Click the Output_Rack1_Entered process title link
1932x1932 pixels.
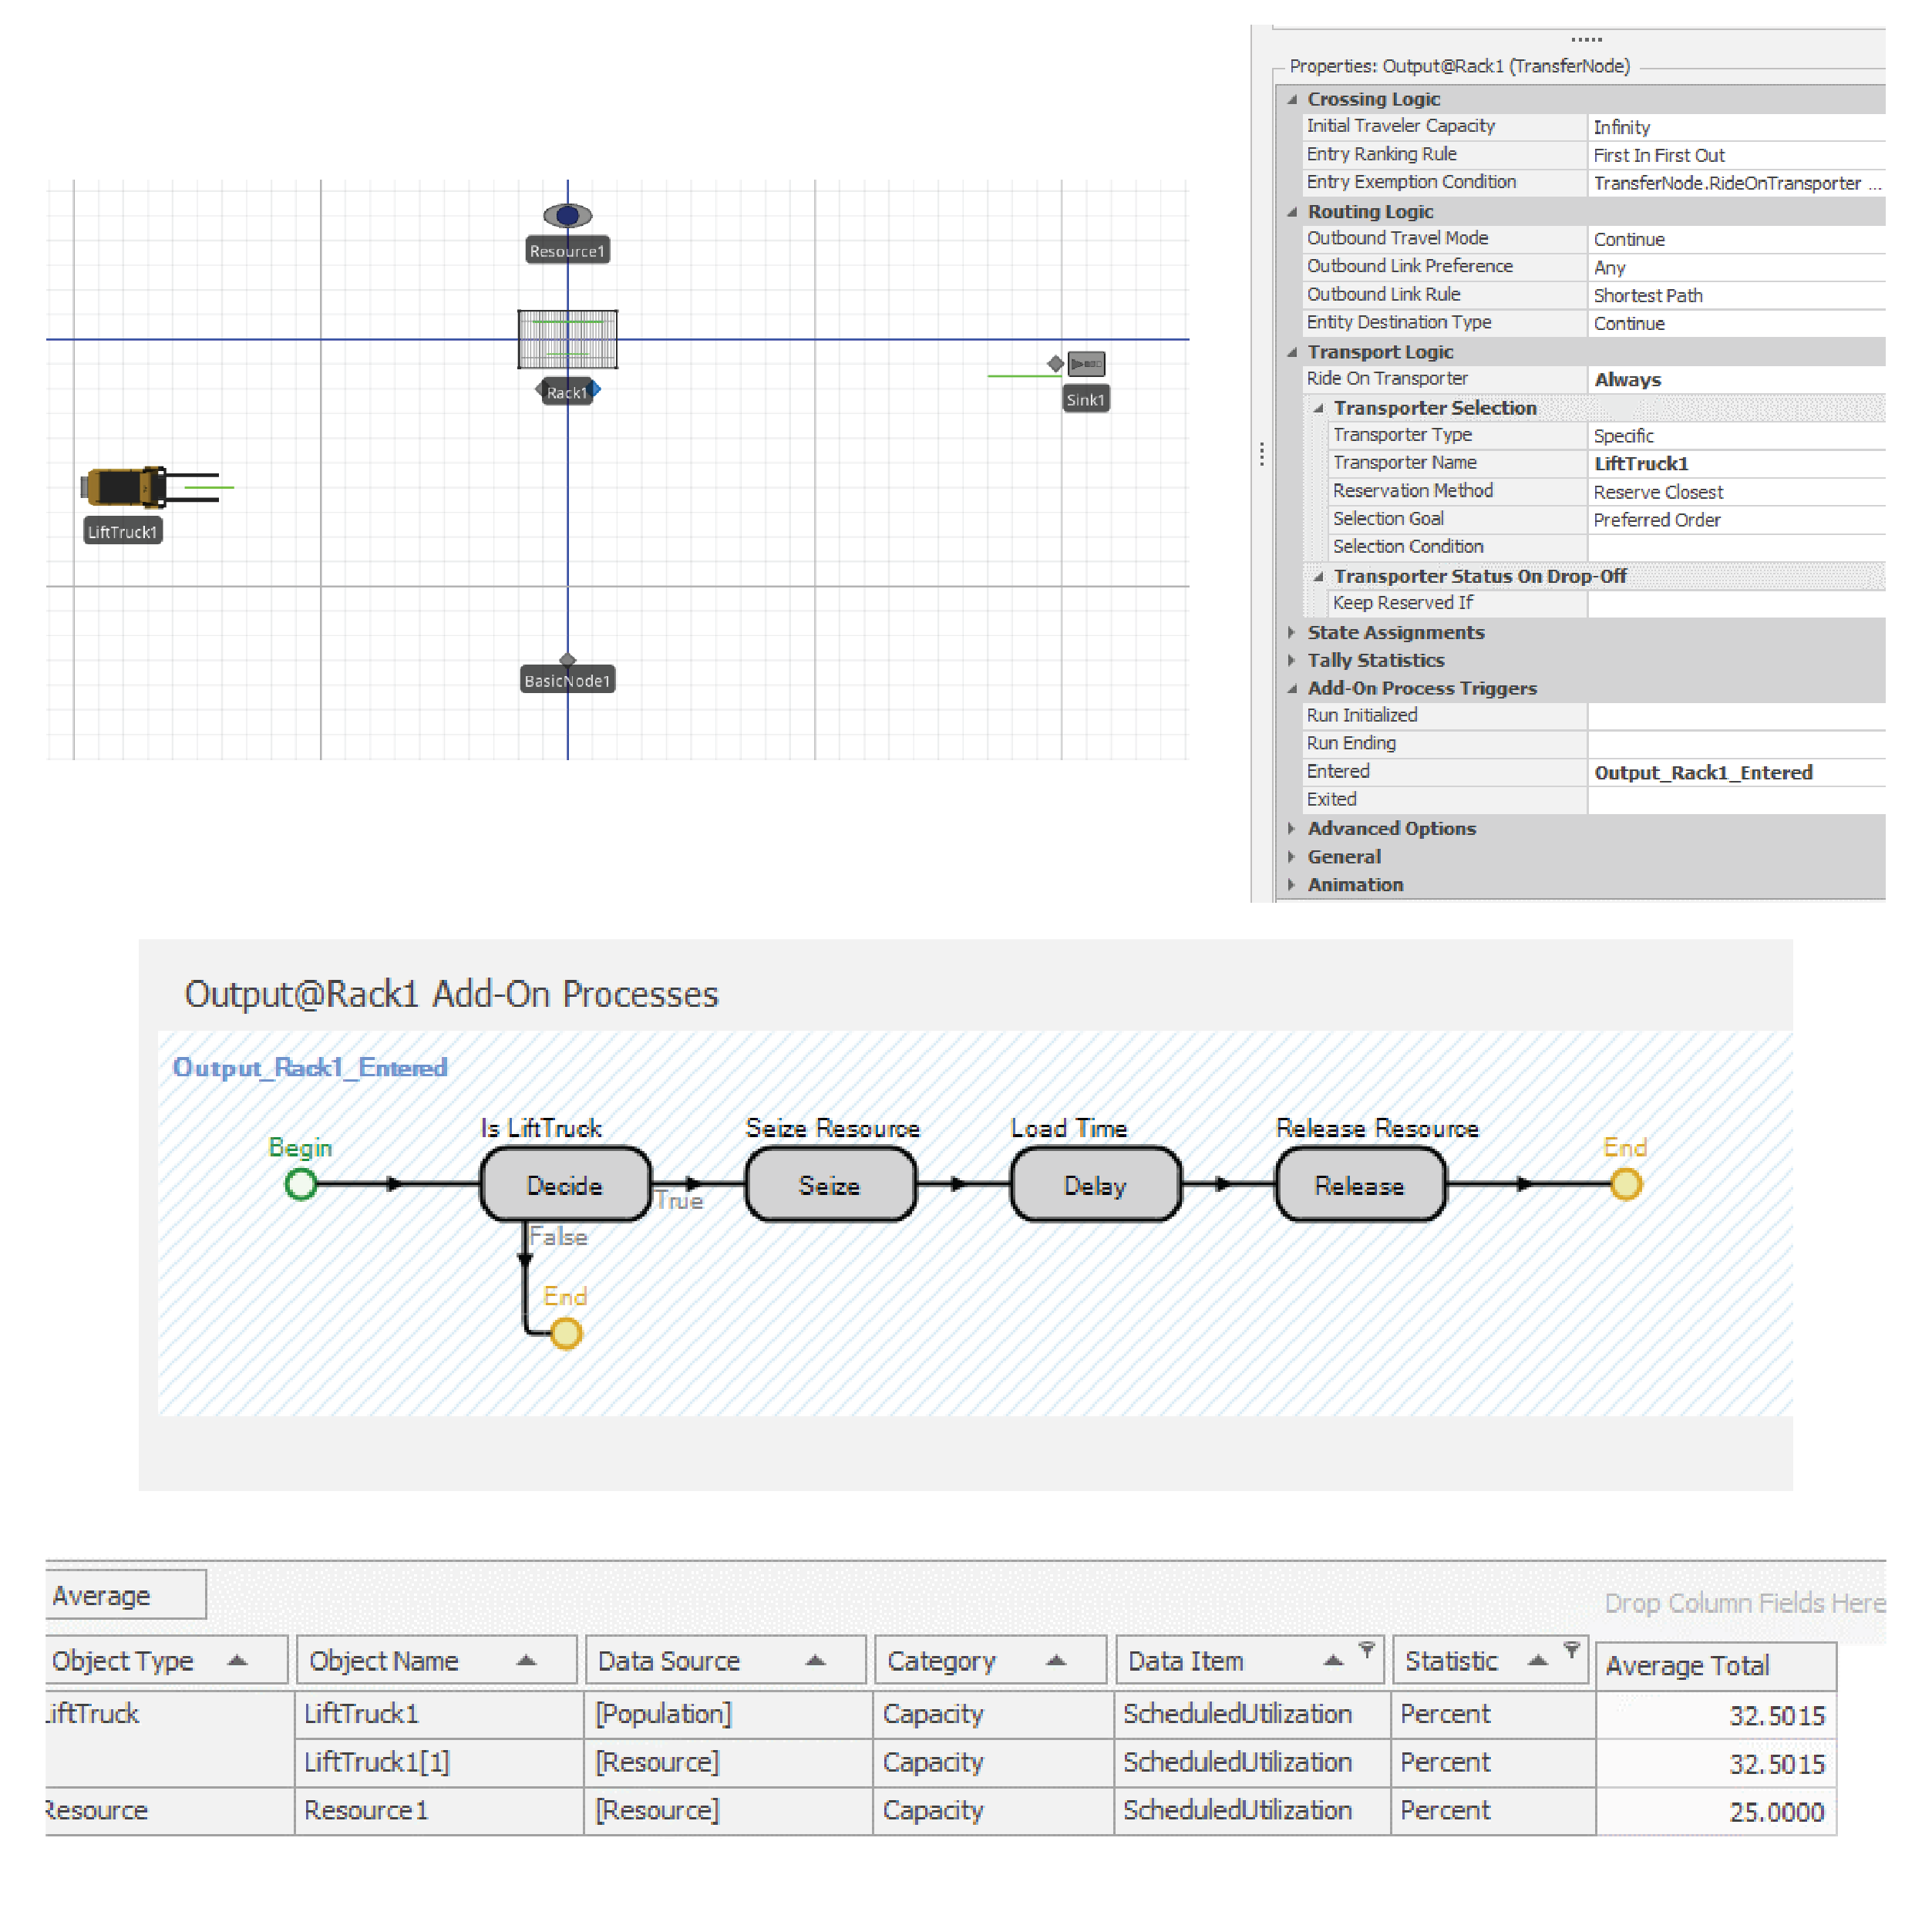(x=310, y=1067)
